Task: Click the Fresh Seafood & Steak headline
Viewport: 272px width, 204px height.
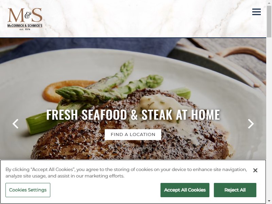Action: coord(133,115)
